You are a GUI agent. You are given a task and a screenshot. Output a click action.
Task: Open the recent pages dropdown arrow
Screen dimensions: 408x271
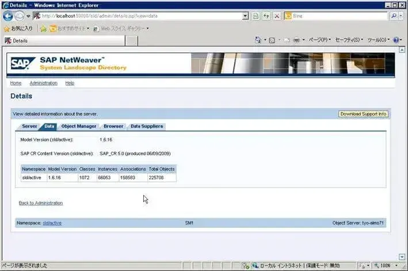pyautogui.click(x=28, y=16)
